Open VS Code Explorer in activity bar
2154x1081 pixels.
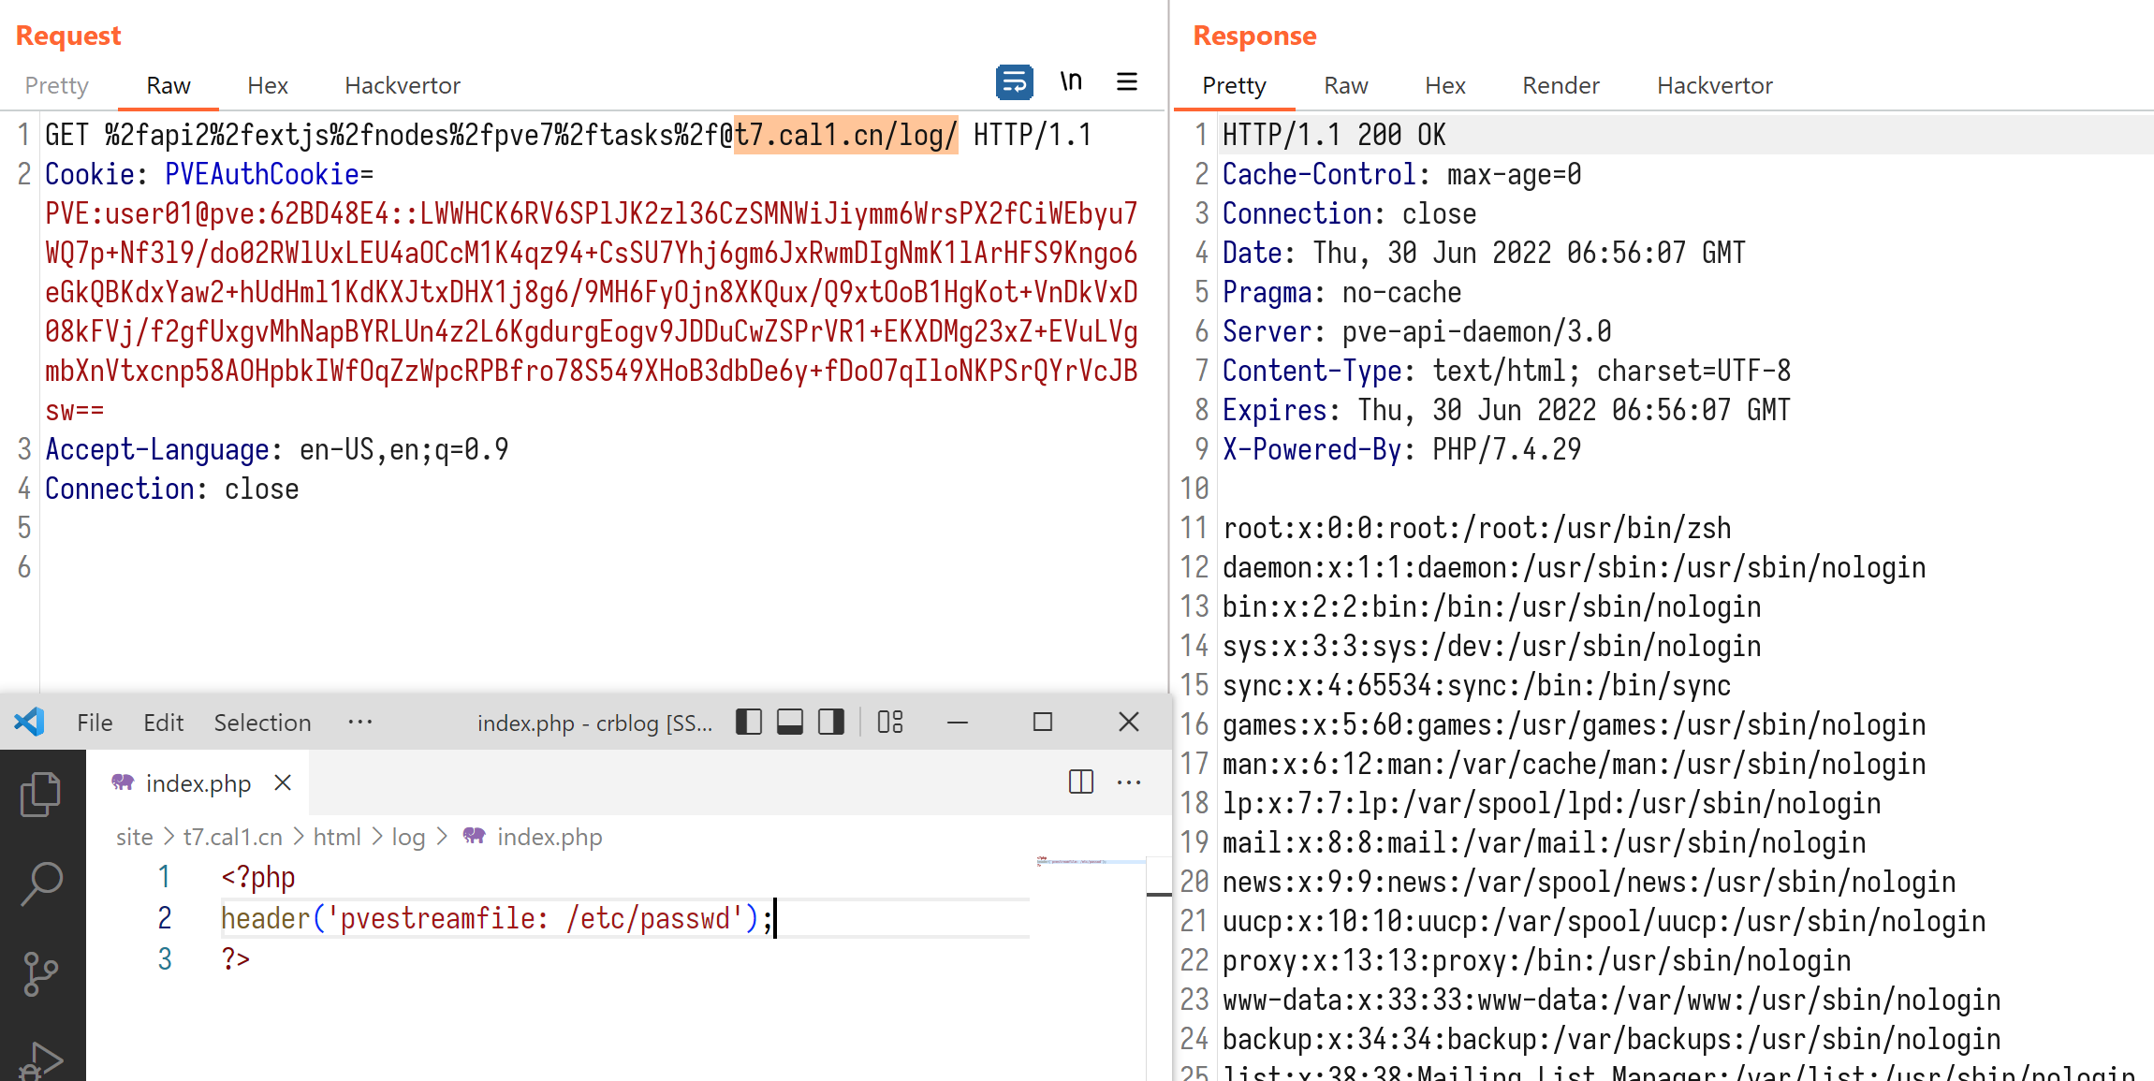tap(41, 795)
